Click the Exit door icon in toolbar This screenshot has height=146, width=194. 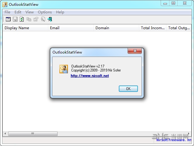pos(50,19)
